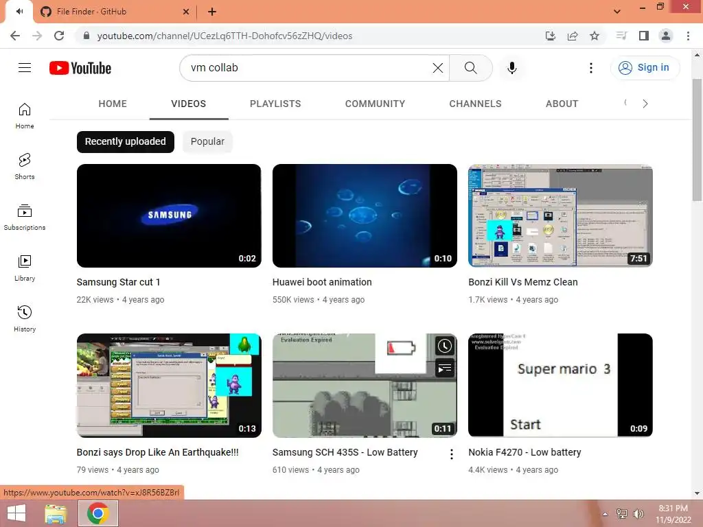The image size is (703, 527).
Task: Open Shorts from the sidebar
Action: click(x=25, y=166)
